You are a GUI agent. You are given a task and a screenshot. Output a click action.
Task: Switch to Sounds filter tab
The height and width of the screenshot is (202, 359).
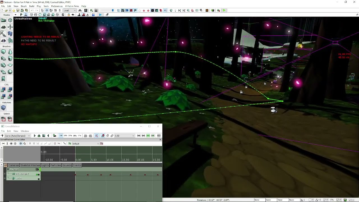click(67, 165)
